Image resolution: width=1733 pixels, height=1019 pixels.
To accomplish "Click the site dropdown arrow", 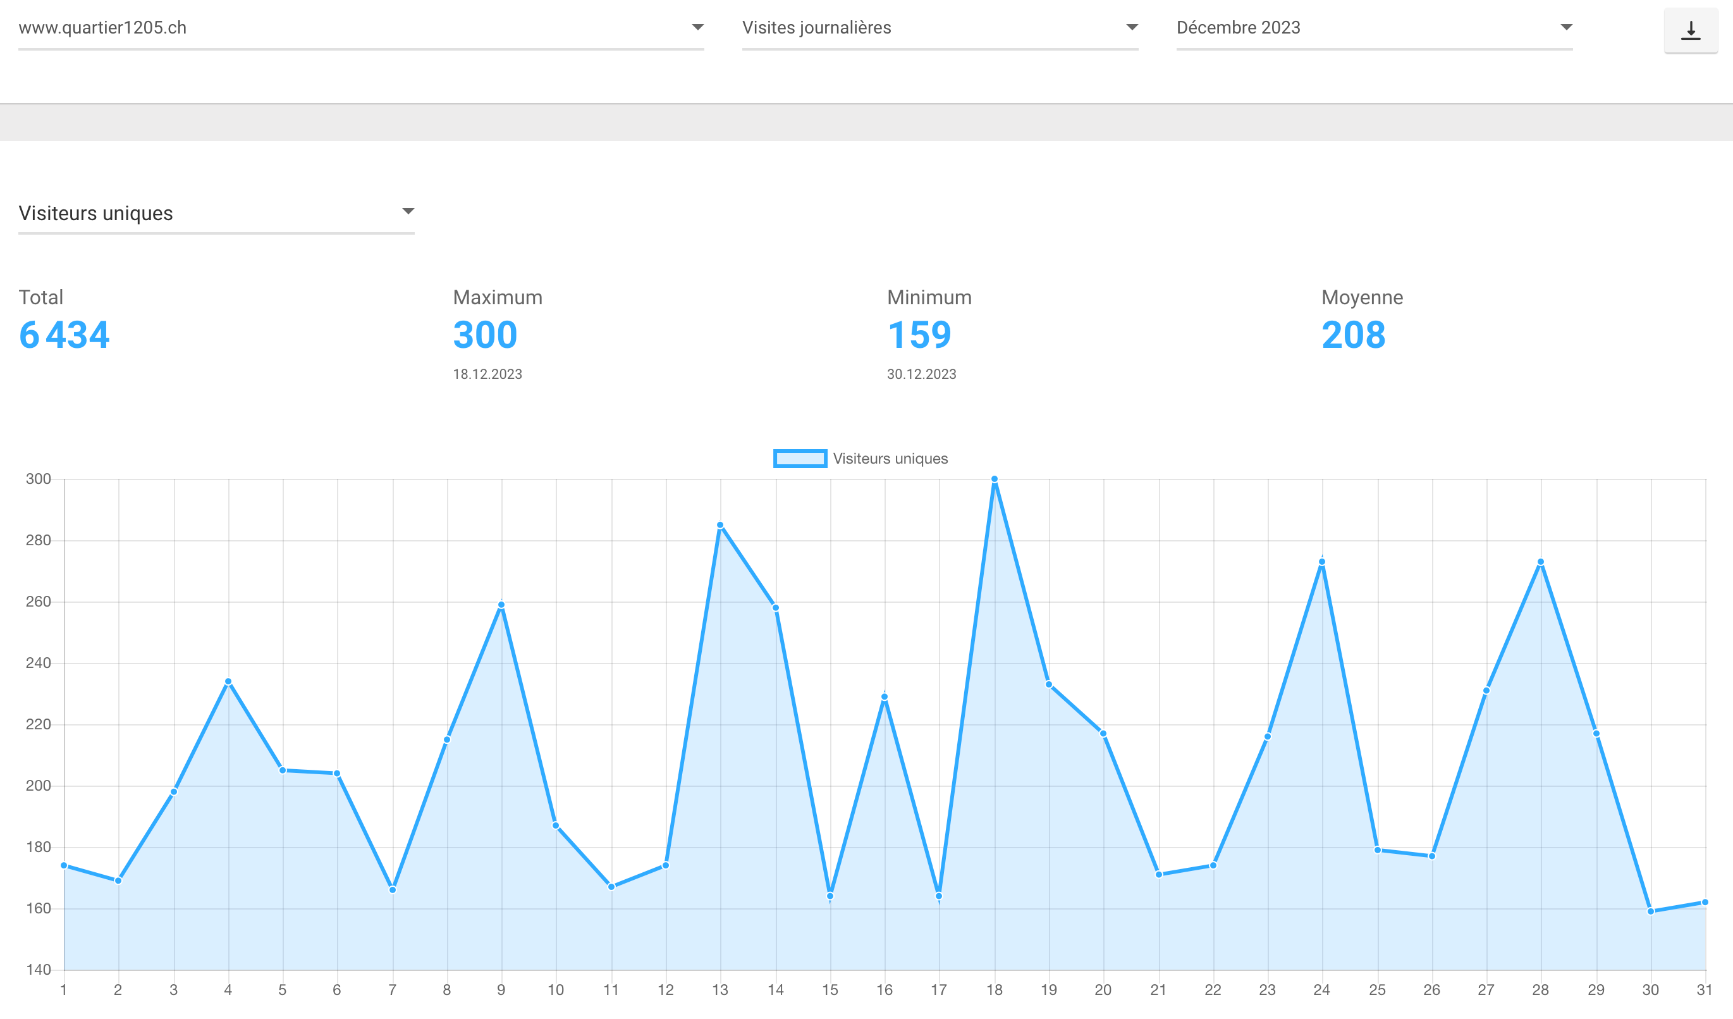I will [697, 28].
